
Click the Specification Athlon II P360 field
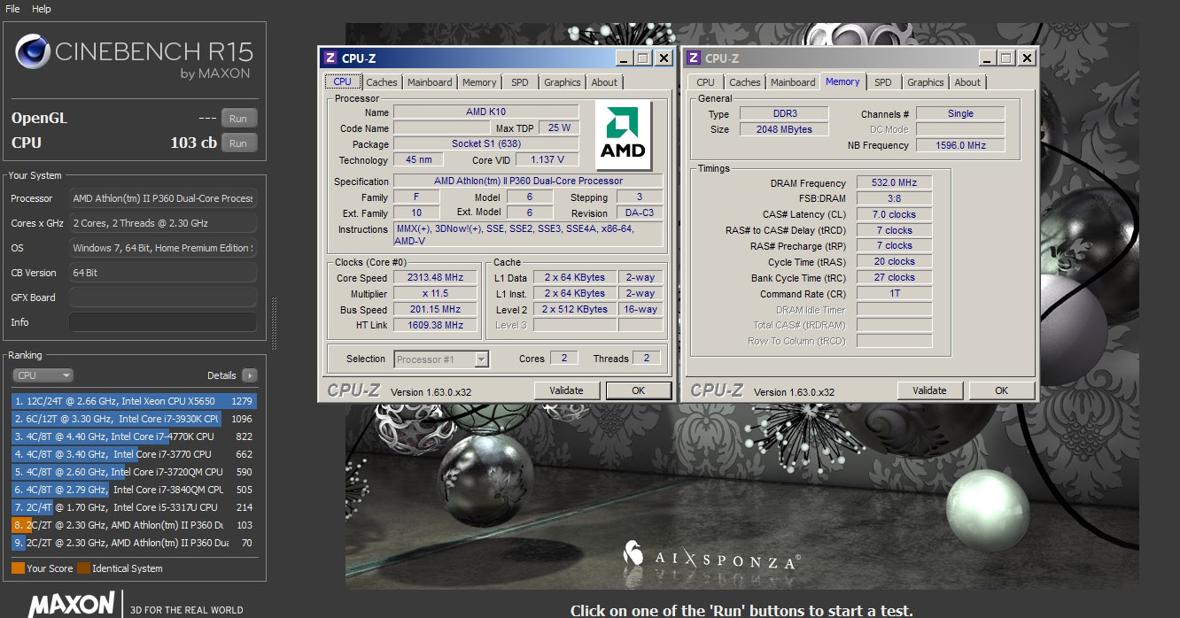pyautogui.click(x=528, y=181)
